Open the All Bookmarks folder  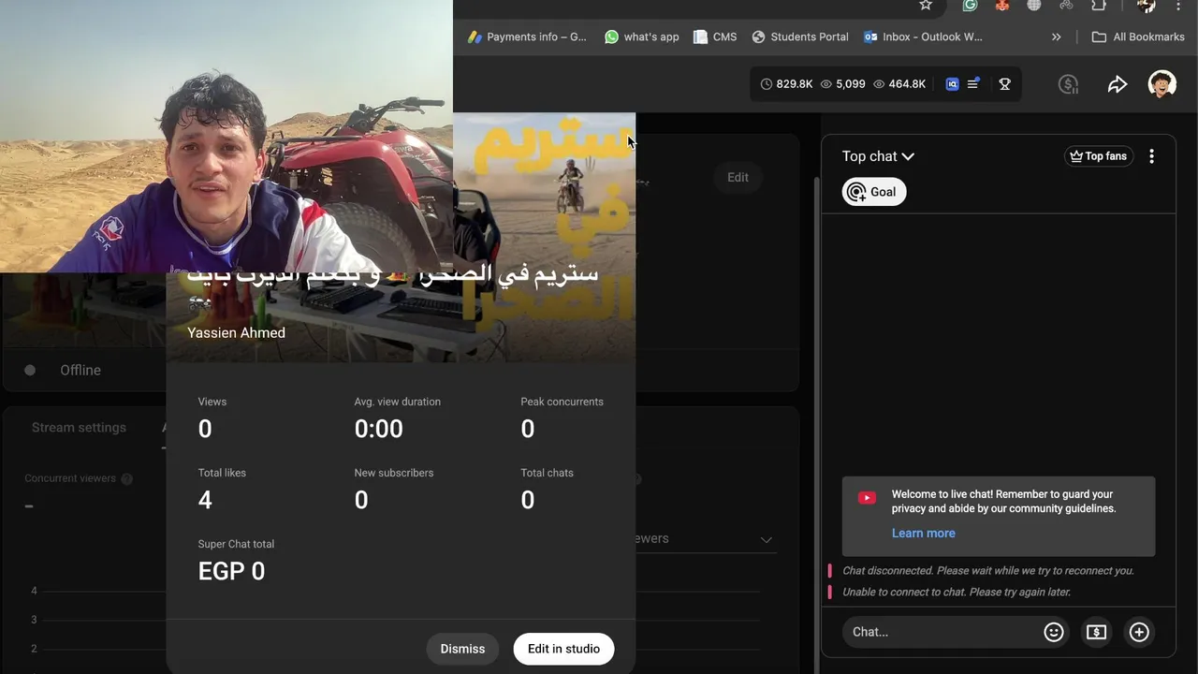pyautogui.click(x=1138, y=37)
